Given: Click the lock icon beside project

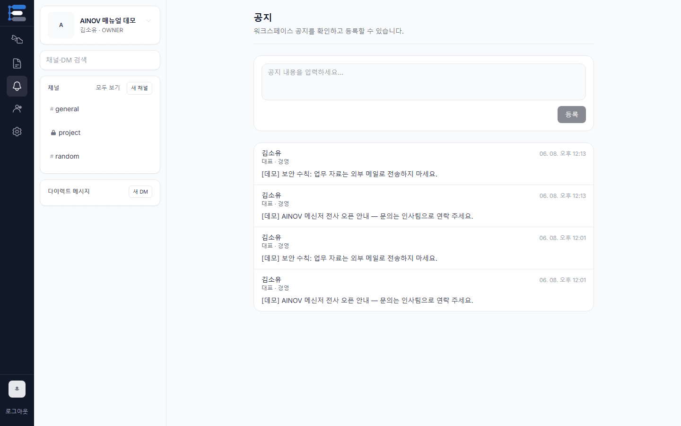Looking at the screenshot, I should [x=53, y=133].
